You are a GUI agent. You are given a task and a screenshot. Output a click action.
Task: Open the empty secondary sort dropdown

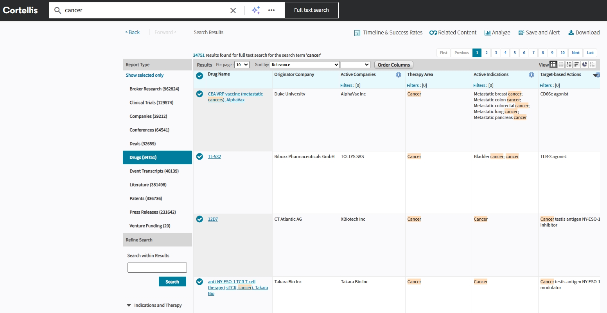click(x=356, y=65)
